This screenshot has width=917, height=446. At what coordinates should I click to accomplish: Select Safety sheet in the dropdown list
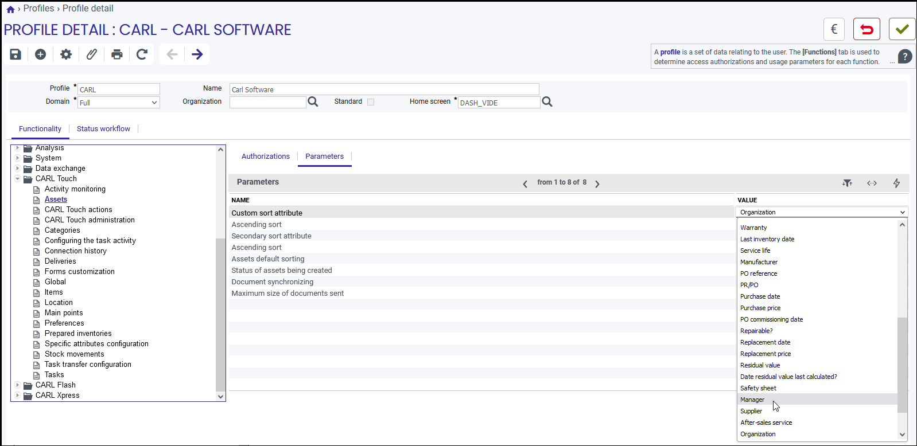[818, 388]
